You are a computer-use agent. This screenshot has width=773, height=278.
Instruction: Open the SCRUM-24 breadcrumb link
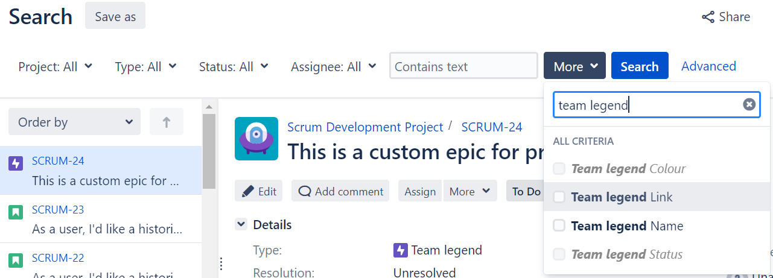click(x=492, y=127)
